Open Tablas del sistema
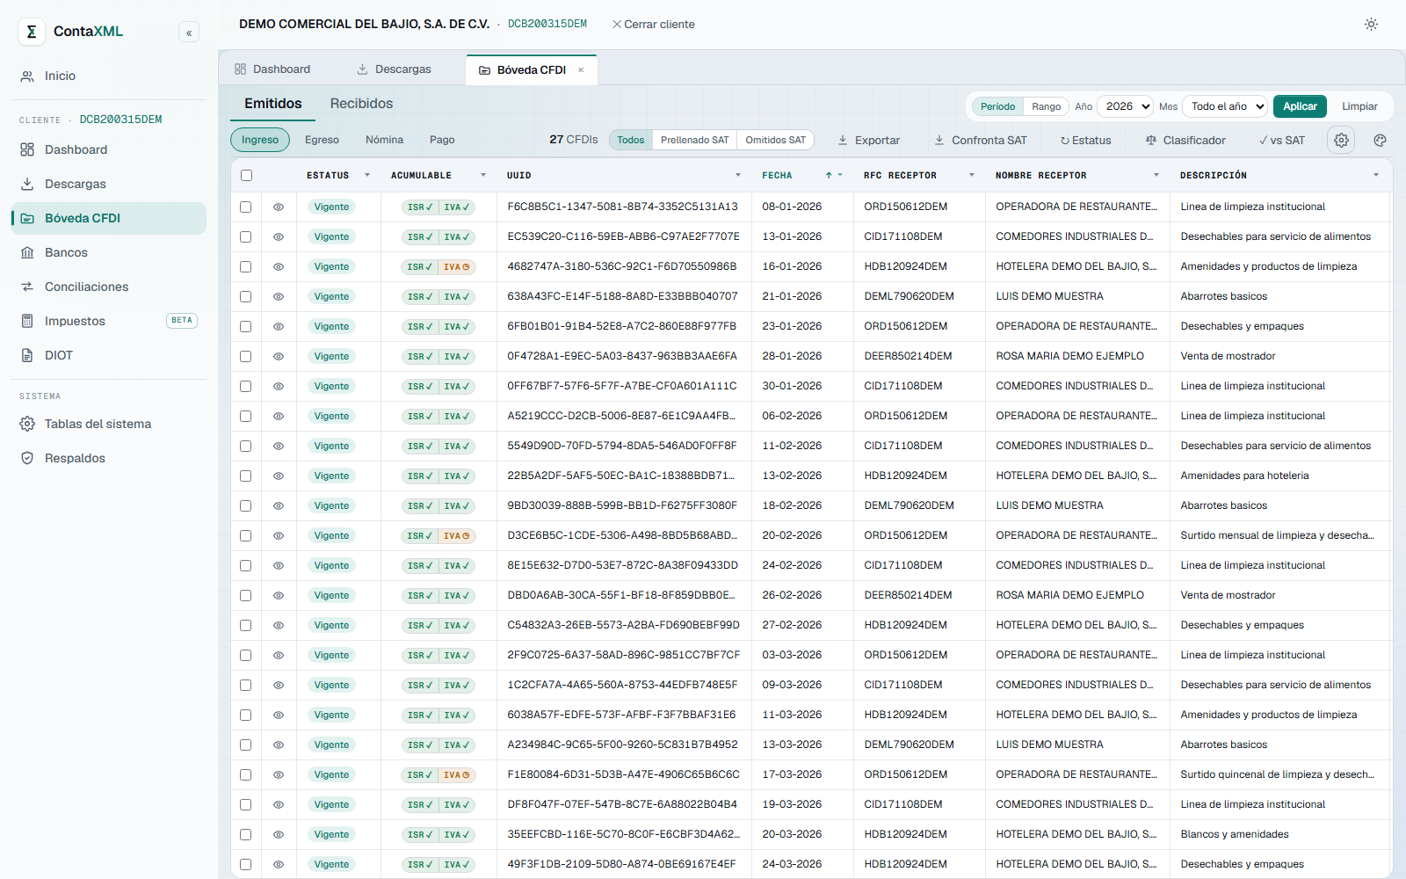 pos(109,425)
